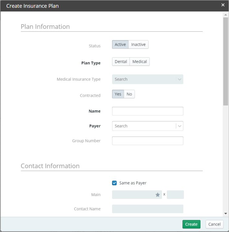The width and height of the screenshot is (229, 232).
Task: Click the scroll up arrow
Action: [225, 15]
